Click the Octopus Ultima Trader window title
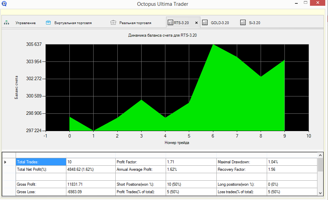 (163, 4)
